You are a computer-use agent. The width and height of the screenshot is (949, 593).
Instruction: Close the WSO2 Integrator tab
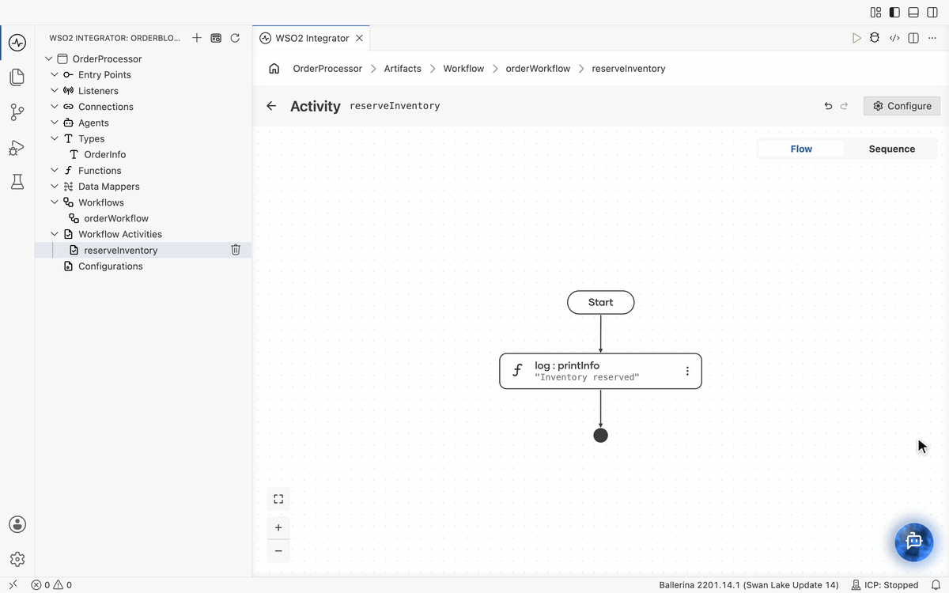[x=360, y=38]
